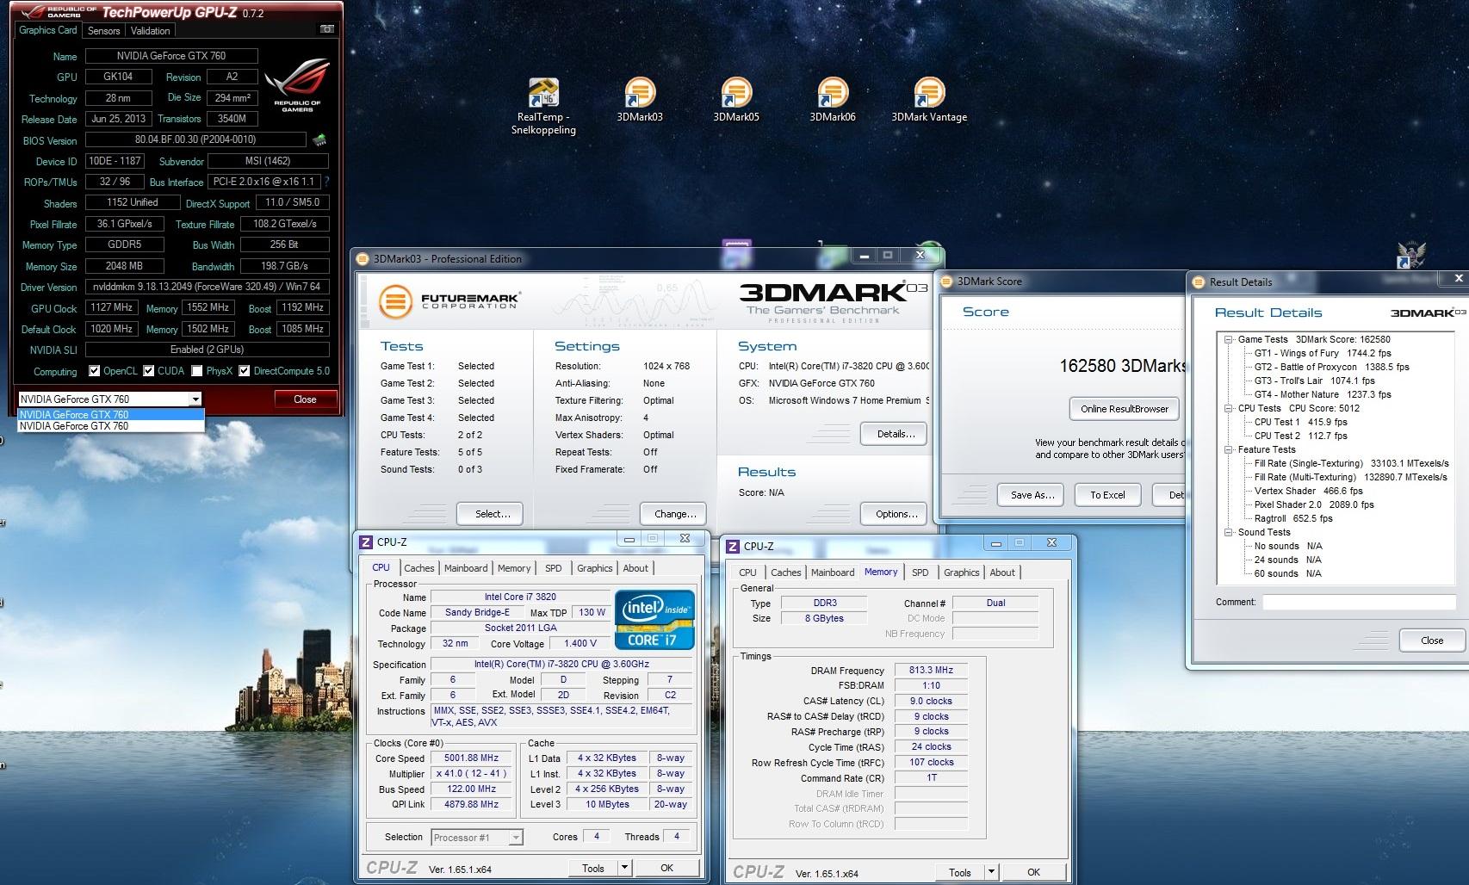Select Fill Rate (Multi-Texturing) result row
1469x885 pixels.
click(x=1350, y=477)
